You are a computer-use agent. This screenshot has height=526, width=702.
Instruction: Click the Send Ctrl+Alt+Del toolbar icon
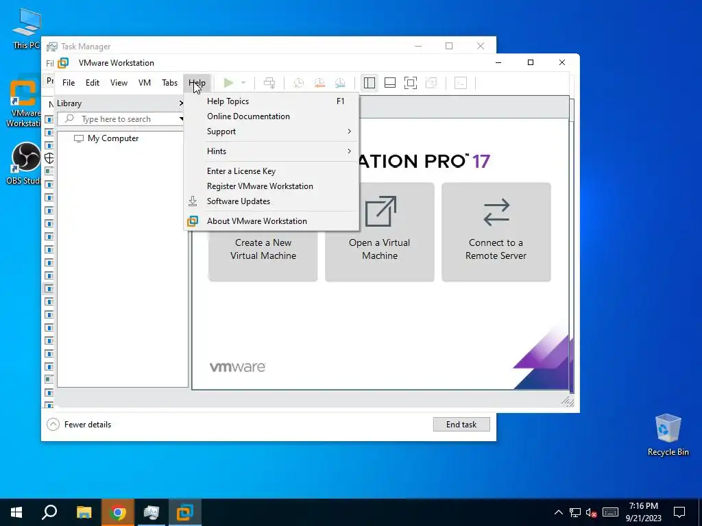click(269, 83)
